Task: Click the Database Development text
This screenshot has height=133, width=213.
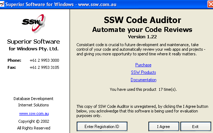Action: click(x=33, y=99)
